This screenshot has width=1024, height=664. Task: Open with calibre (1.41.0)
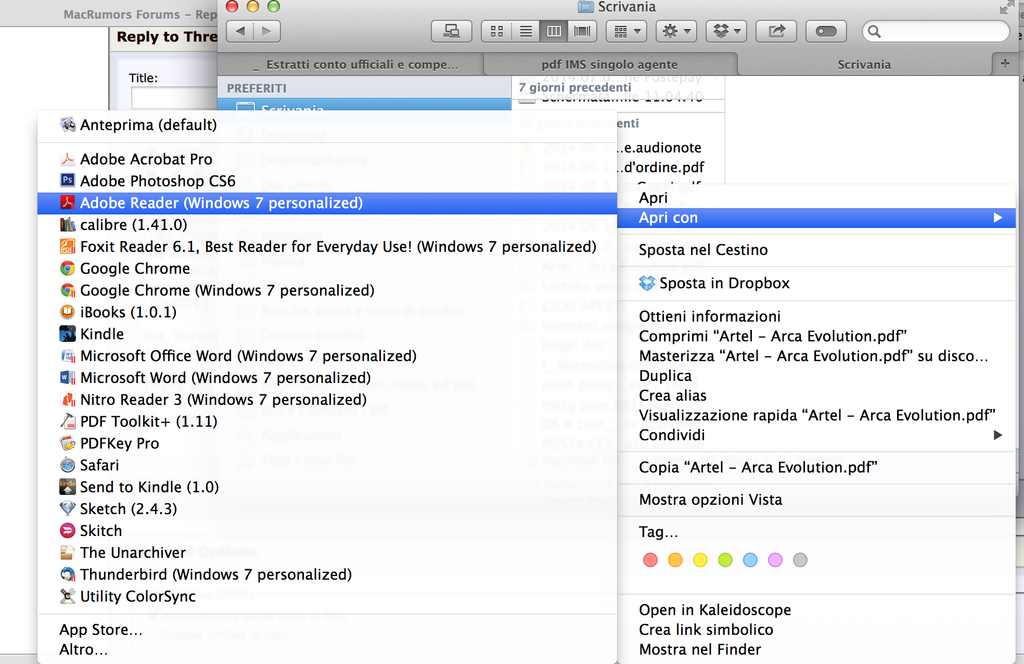pos(327,225)
